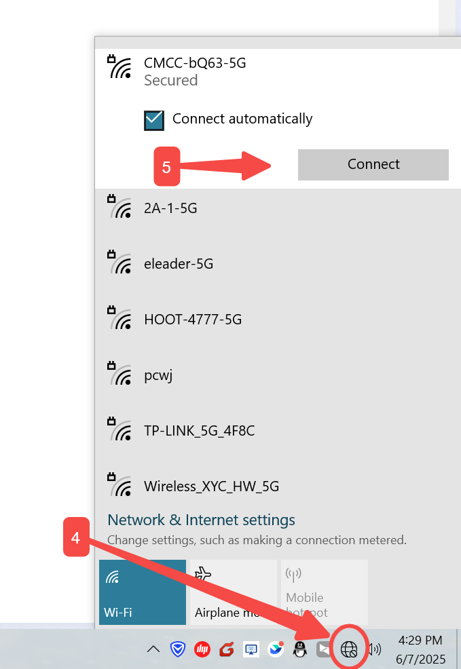Screen dimensions: 461x669
Task: Toggle the Wi-Fi quick action tile
Action: [x=143, y=592]
